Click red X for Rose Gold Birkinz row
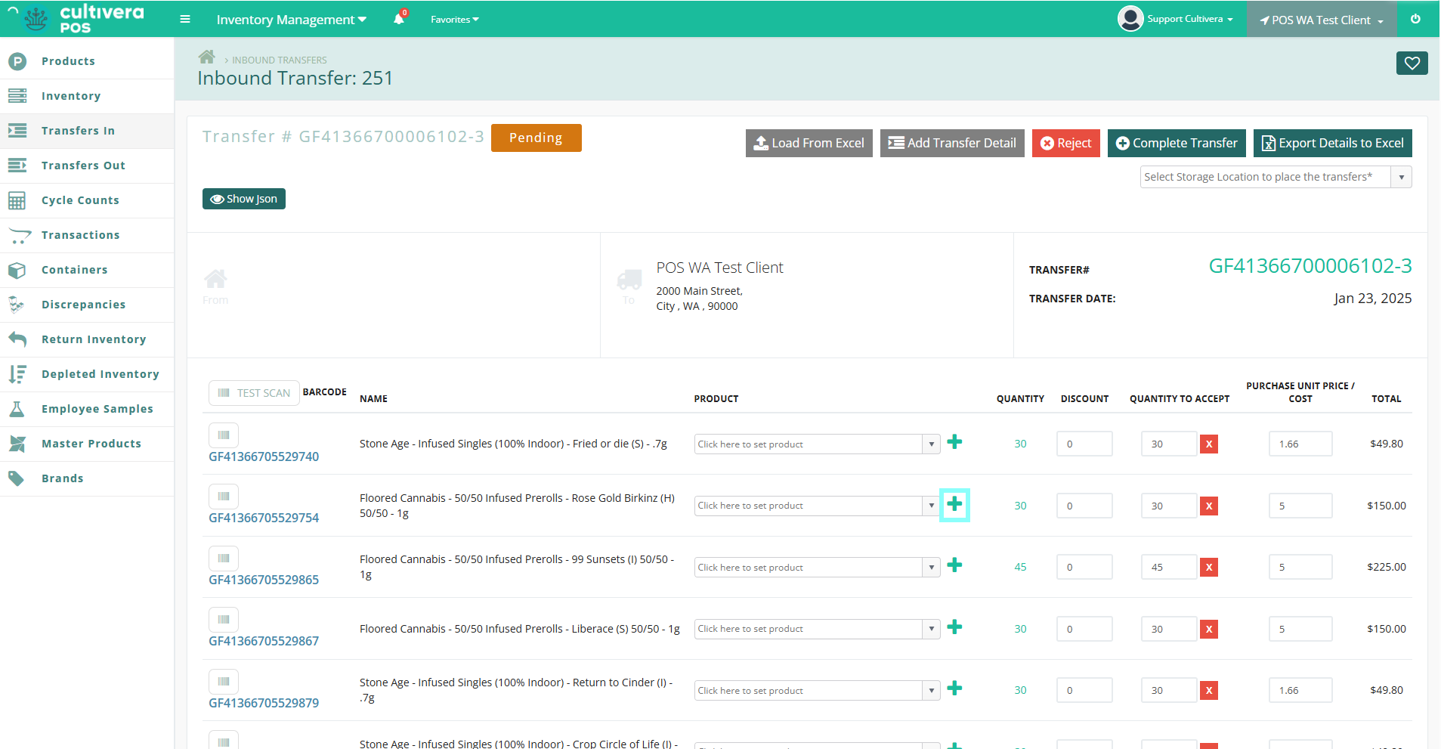Screen dimensions: 1441x749 pos(1209,506)
